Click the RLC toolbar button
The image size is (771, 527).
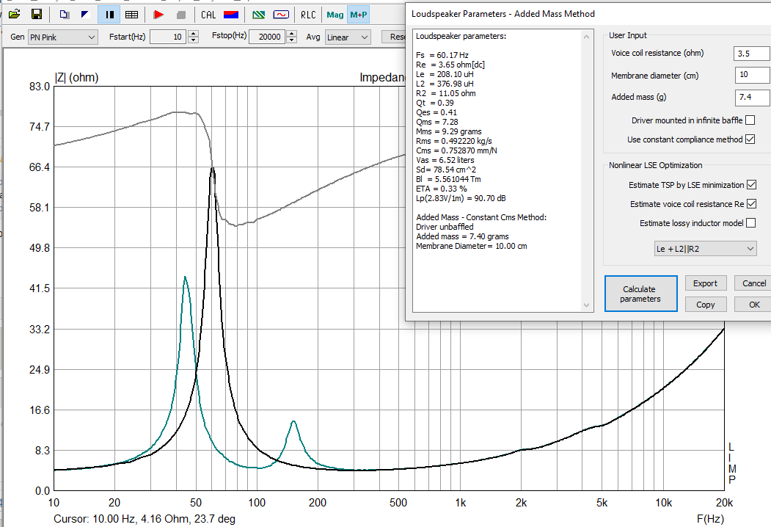308,14
